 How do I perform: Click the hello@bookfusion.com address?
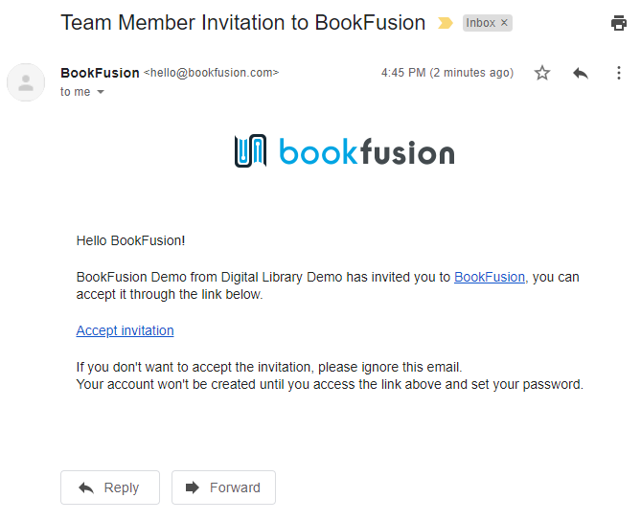(212, 73)
